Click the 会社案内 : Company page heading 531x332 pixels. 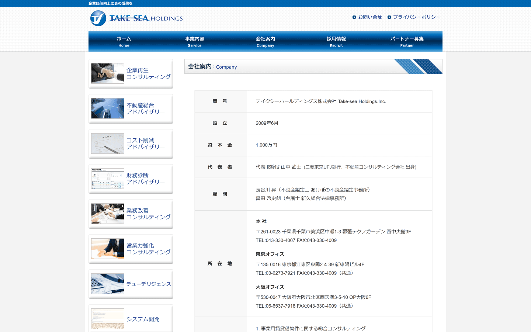pos(212,66)
